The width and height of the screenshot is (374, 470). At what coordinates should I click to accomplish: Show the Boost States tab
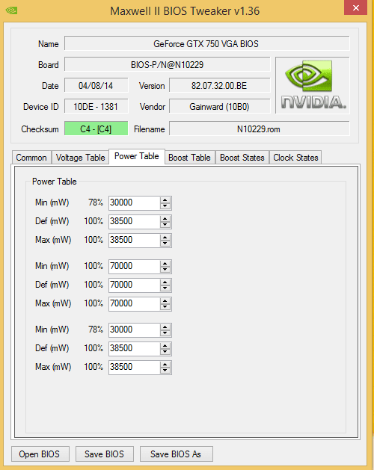point(242,158)
